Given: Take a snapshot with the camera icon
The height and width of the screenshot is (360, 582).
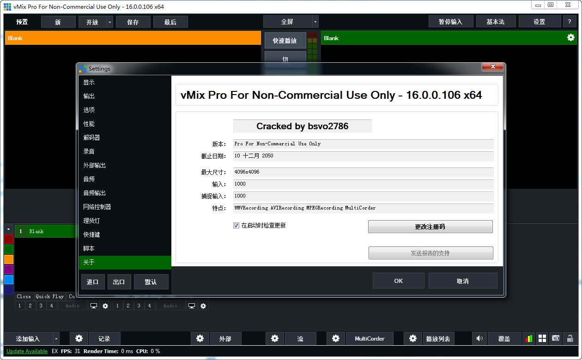Looking at the screenshot, I should 556,338.
